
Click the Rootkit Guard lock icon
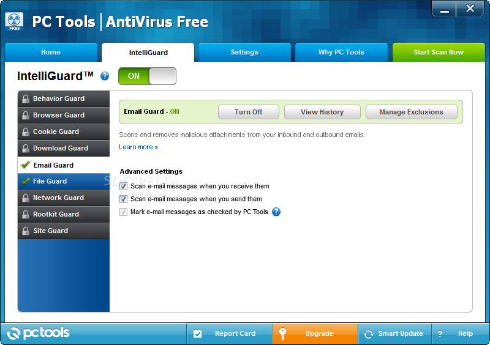[26, 215]
